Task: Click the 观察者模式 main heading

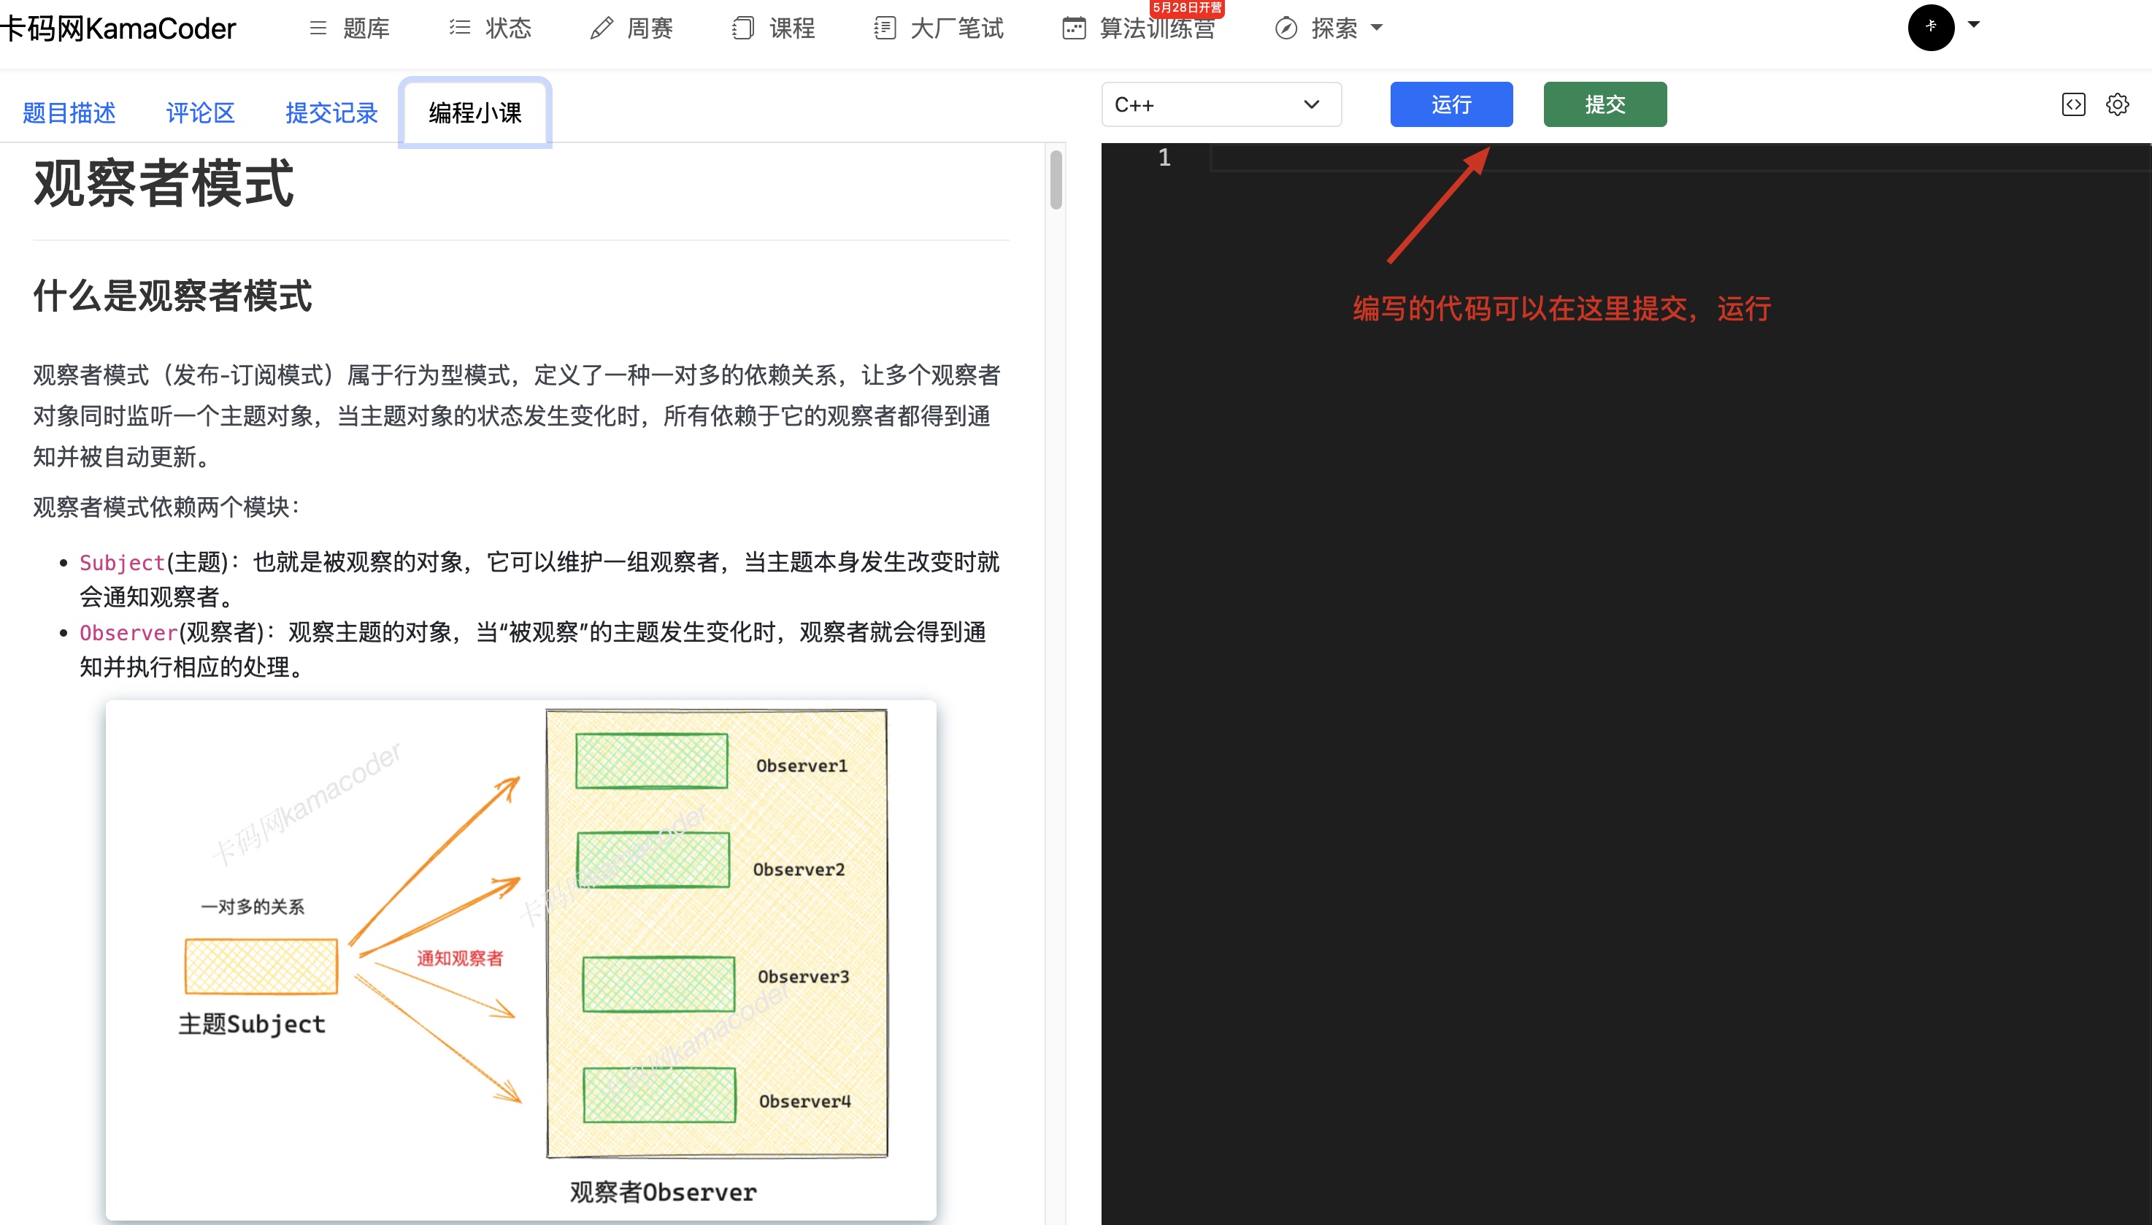Action: click(164, 183)
